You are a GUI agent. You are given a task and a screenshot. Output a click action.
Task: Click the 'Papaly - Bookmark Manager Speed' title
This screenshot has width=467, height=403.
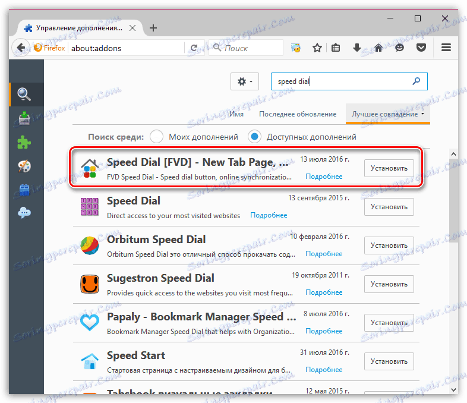(201, 317)
